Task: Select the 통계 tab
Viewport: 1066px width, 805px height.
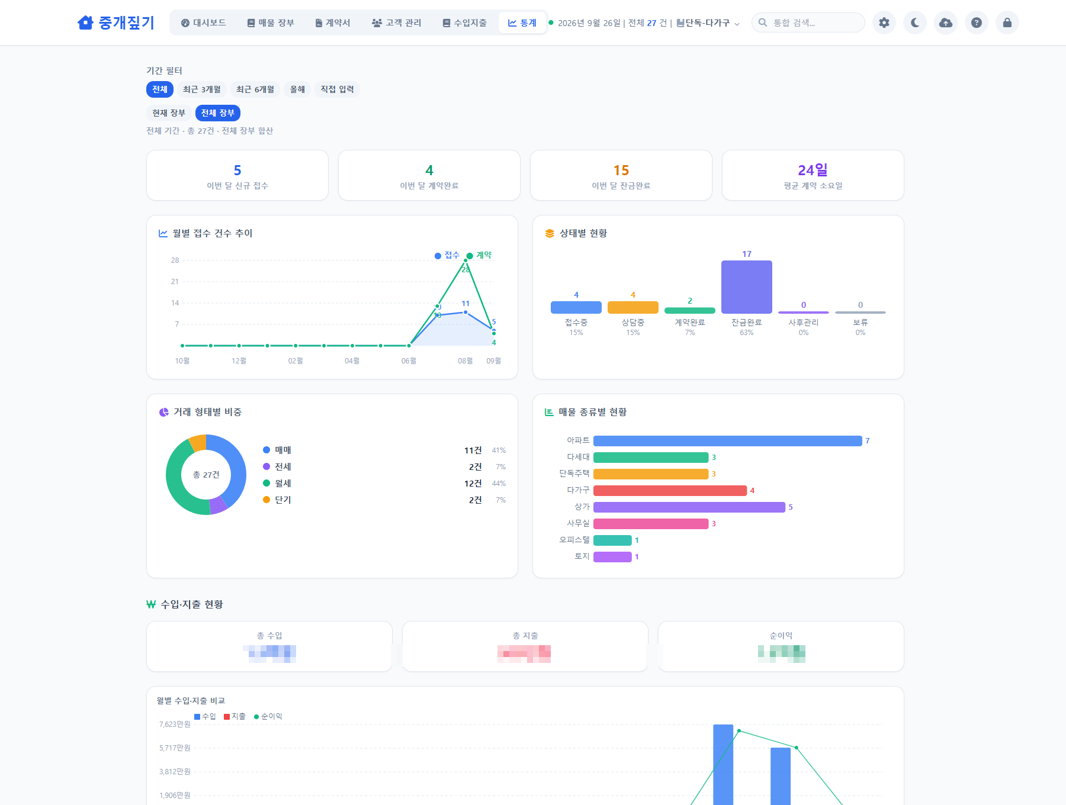Action: (x=522, y=22)
